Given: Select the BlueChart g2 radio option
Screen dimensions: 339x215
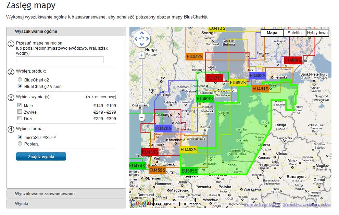Looking at the screenshot, I should 20,80.
